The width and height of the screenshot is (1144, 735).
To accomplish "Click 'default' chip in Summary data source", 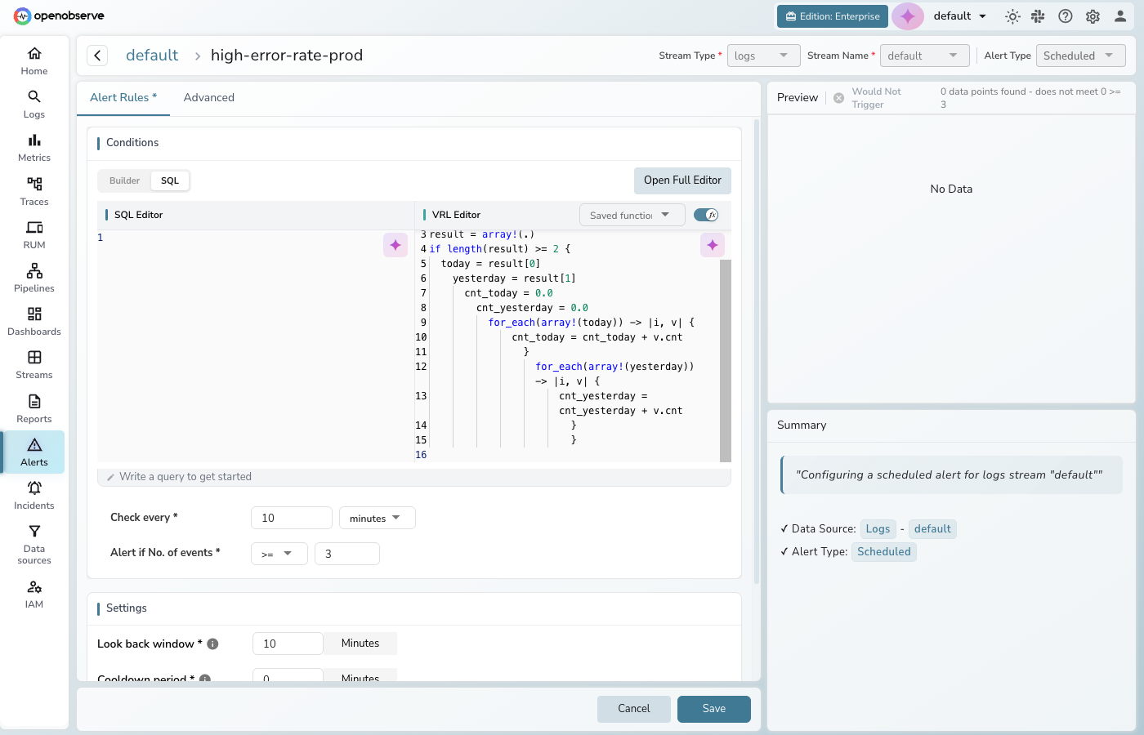I will pyautogui.click(x=932, y=529).
